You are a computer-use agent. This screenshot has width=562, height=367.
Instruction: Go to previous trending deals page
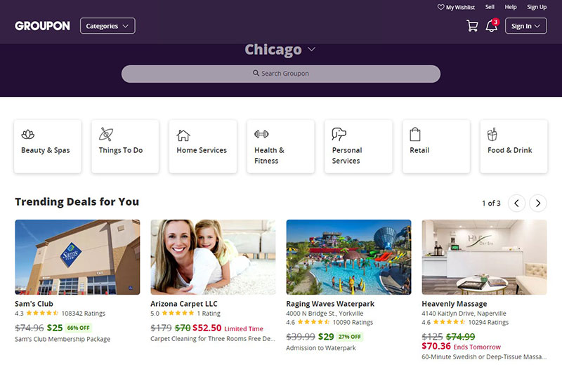click(x=516, y=203)
